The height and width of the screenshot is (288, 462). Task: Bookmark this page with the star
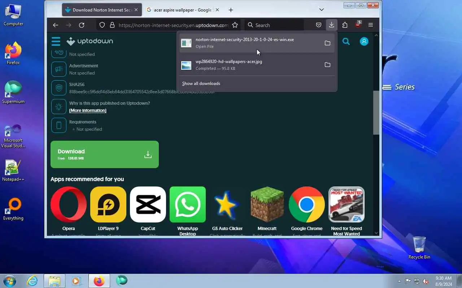click(235, 25)
